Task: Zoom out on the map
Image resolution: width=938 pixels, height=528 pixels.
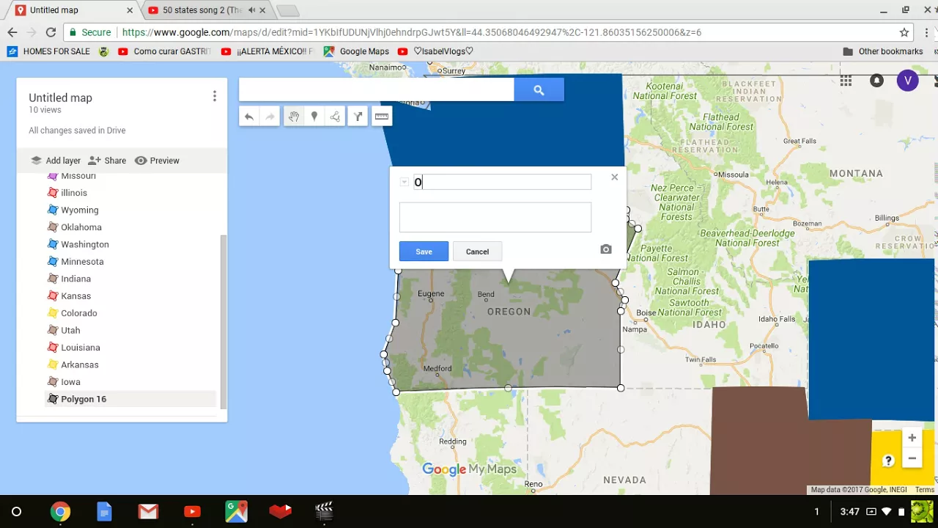Action: pos(912,458)
